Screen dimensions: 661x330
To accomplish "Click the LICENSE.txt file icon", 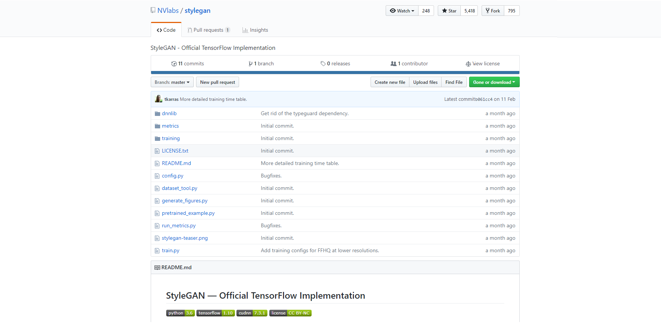I will (x=157, y=151).
